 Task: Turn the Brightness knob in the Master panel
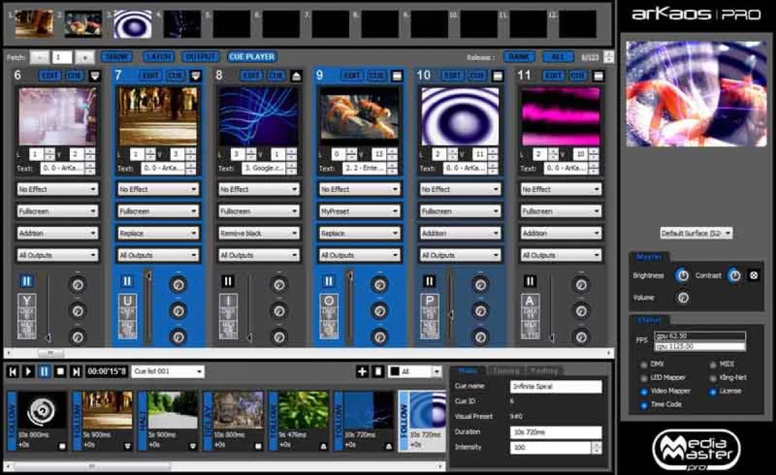[x=682, y=275]
